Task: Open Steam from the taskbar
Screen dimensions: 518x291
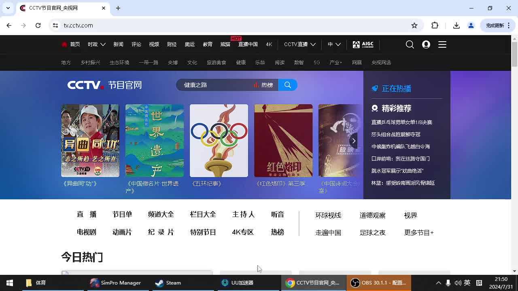Action: 168,283
